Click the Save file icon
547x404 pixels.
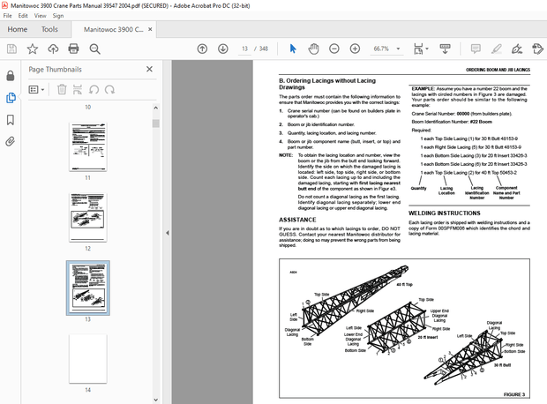coord(11,49)
